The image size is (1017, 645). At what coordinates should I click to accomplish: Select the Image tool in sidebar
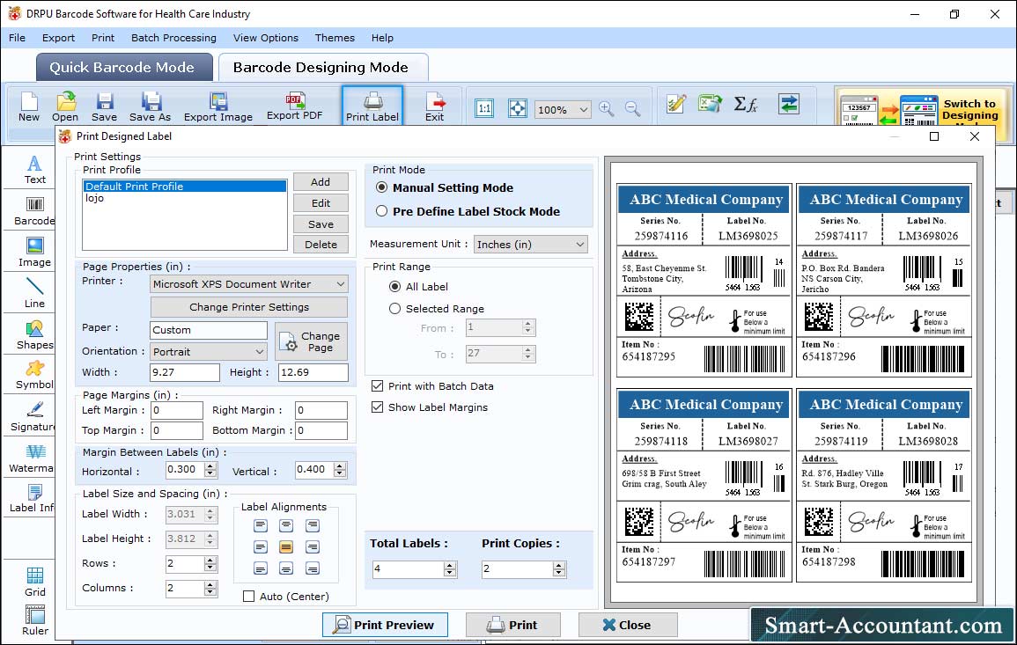point(35,253)
